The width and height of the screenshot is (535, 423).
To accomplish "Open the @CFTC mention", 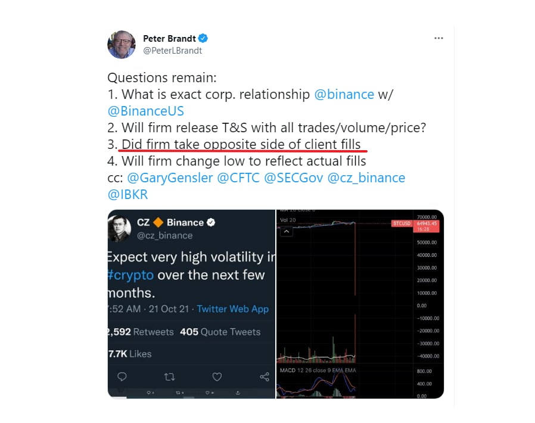I will click(238, 178).
